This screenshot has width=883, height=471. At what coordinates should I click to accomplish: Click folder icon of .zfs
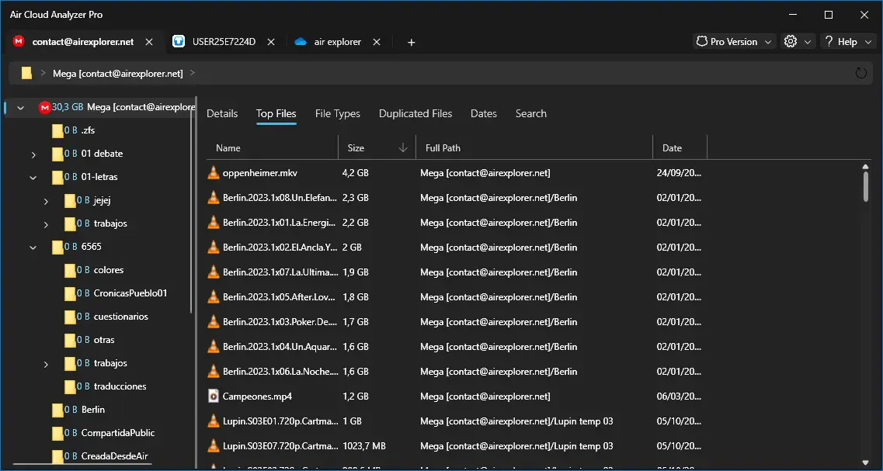[x=57, y=130]
